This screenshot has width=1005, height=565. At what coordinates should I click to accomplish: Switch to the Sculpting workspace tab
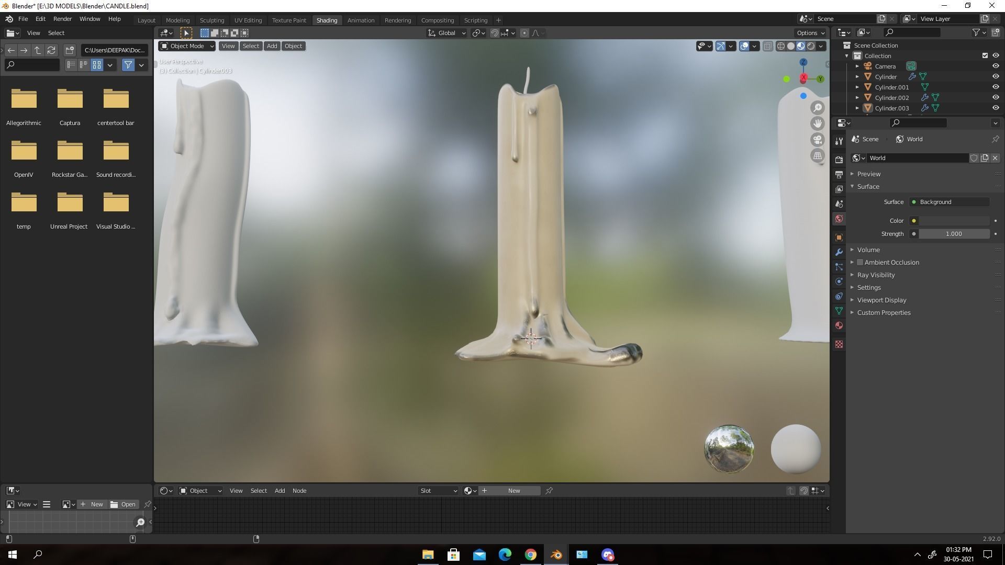click(212, 20)
